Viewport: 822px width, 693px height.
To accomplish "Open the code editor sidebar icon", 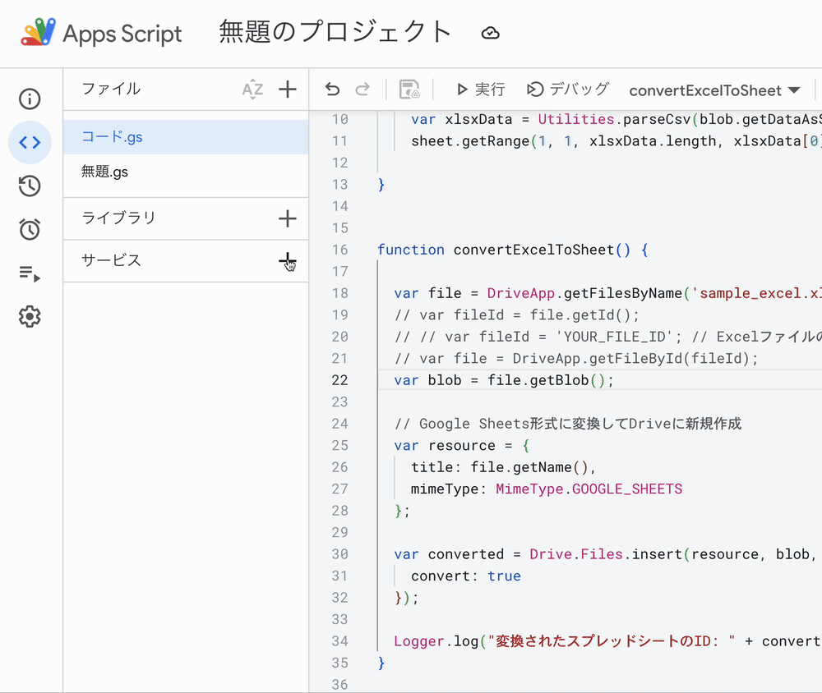I will point(30,142).
